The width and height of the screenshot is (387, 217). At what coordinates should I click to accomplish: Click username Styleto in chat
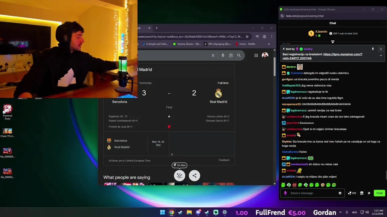(x=286, y=141)
